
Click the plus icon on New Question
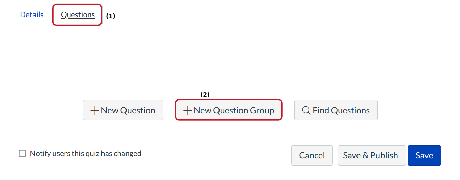[x=95, y=110]
